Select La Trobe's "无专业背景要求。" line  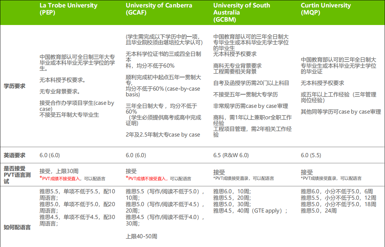[60, 92]
